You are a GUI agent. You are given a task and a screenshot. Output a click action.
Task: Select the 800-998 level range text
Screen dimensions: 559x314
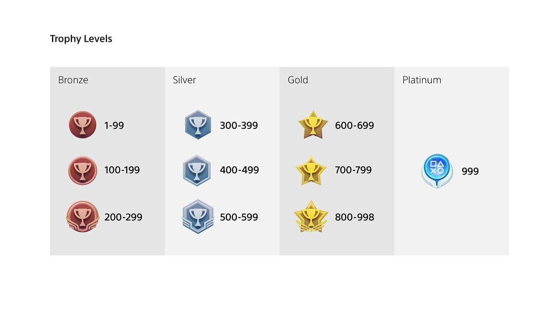tap(354, 217)
